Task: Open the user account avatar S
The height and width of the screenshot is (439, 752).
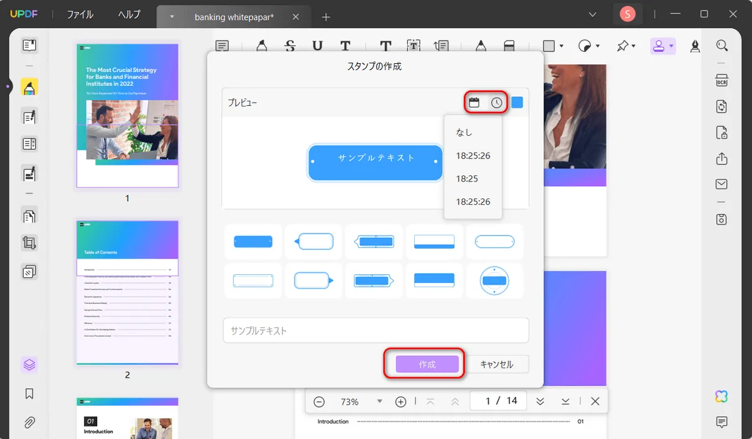Action: [627, 14]
